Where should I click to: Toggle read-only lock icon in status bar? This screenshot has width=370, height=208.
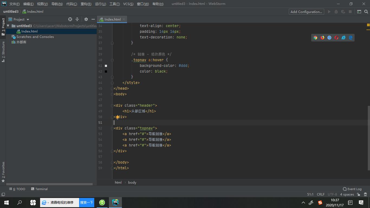point(359,194)
